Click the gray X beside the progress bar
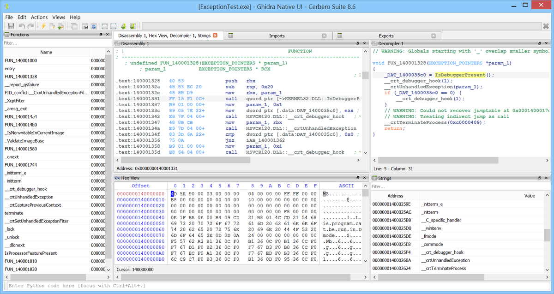The height and width of the screenshot is (294, 554). click(546, 26)
